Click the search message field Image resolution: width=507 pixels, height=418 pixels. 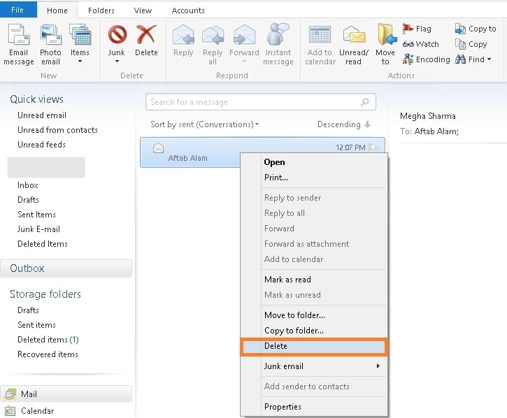[x=261, y=102]
